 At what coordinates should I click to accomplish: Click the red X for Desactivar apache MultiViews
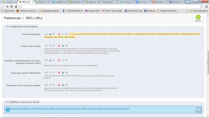click(x=59, y=73)
